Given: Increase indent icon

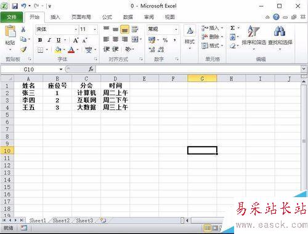Looking at the screenshot, I should (x=115, y=49).
